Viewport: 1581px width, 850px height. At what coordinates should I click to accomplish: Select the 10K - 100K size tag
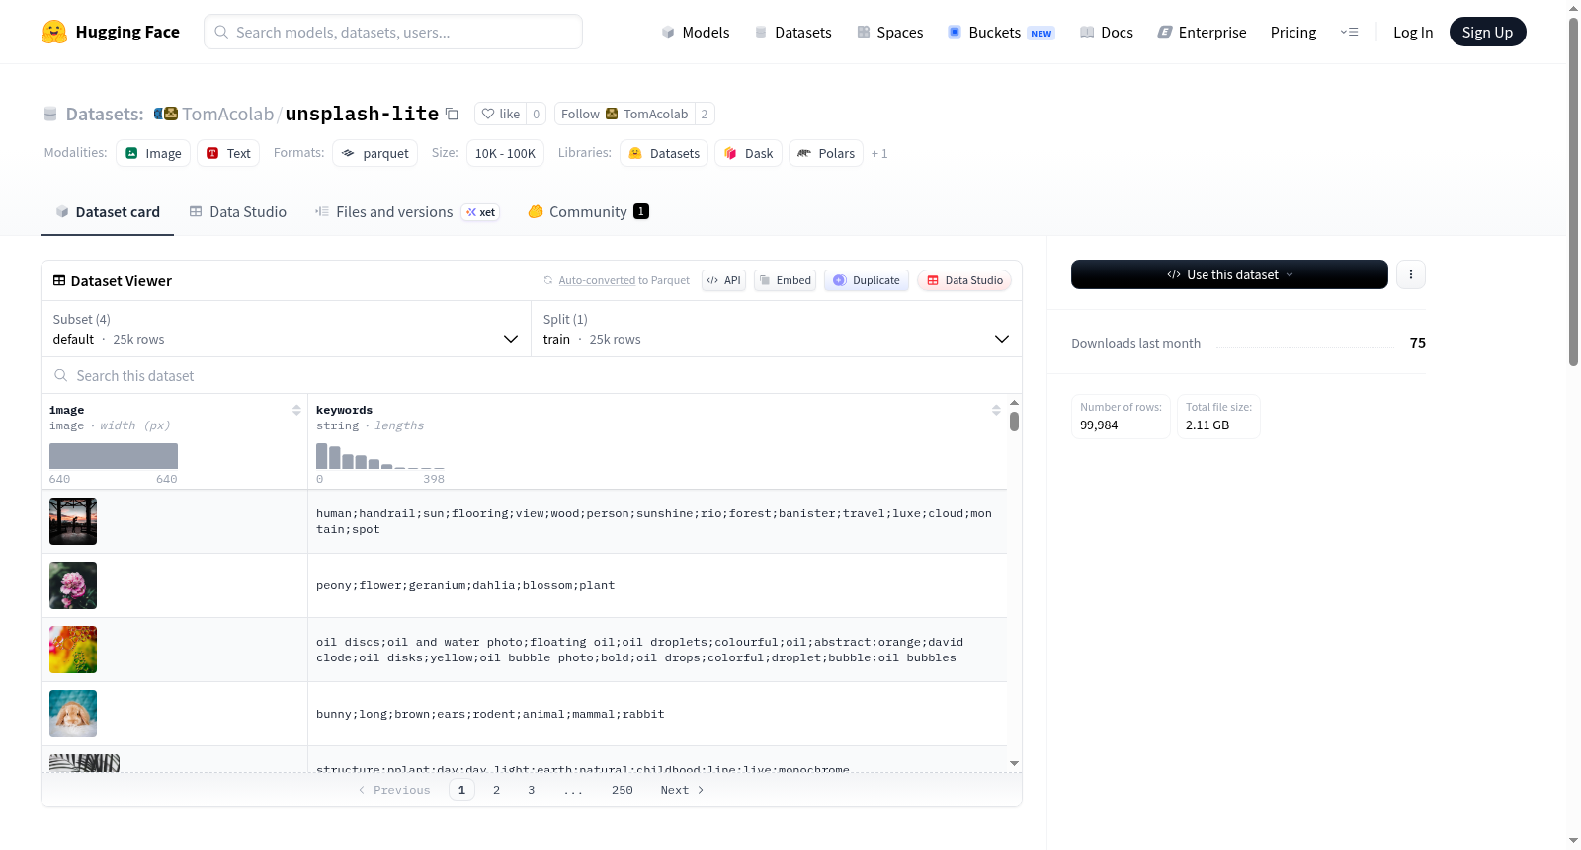click(x=505, y=153)
